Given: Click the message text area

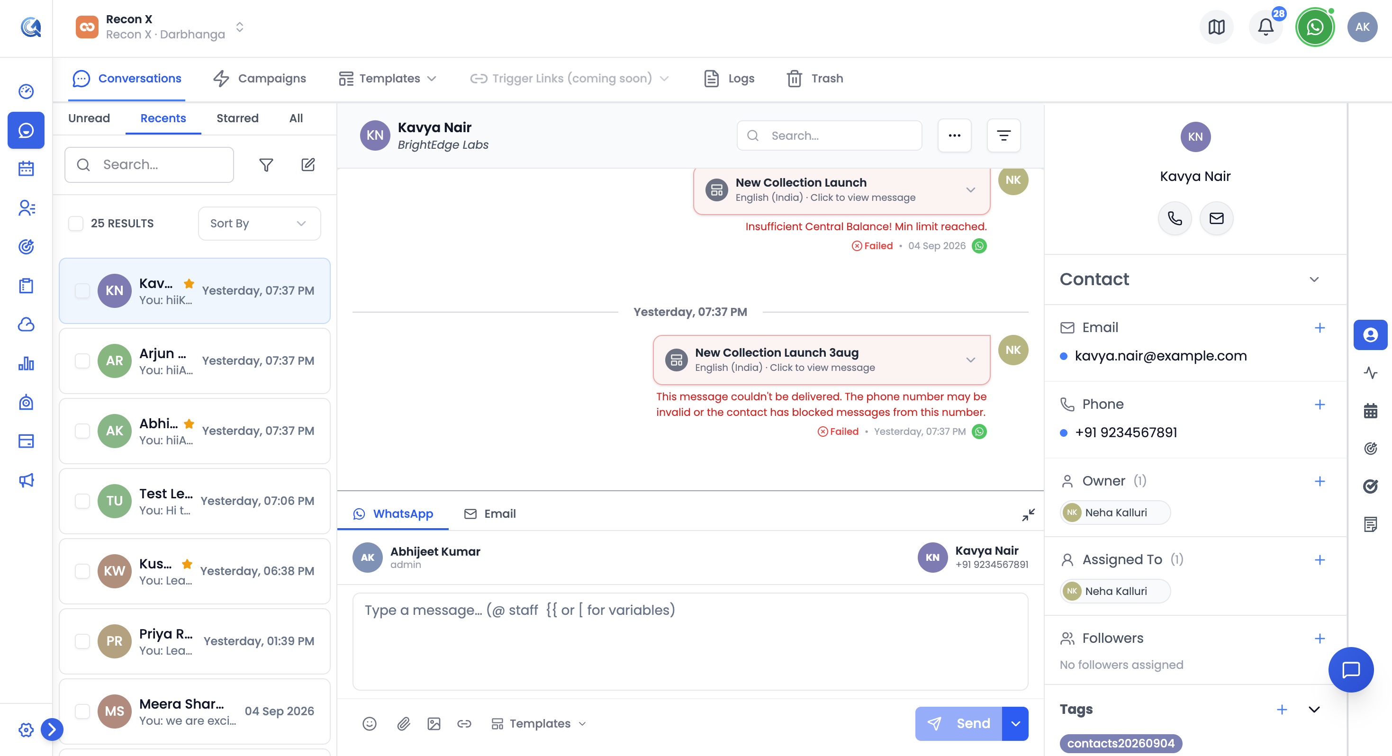Looking at the screenshot, I should [690, 641].
